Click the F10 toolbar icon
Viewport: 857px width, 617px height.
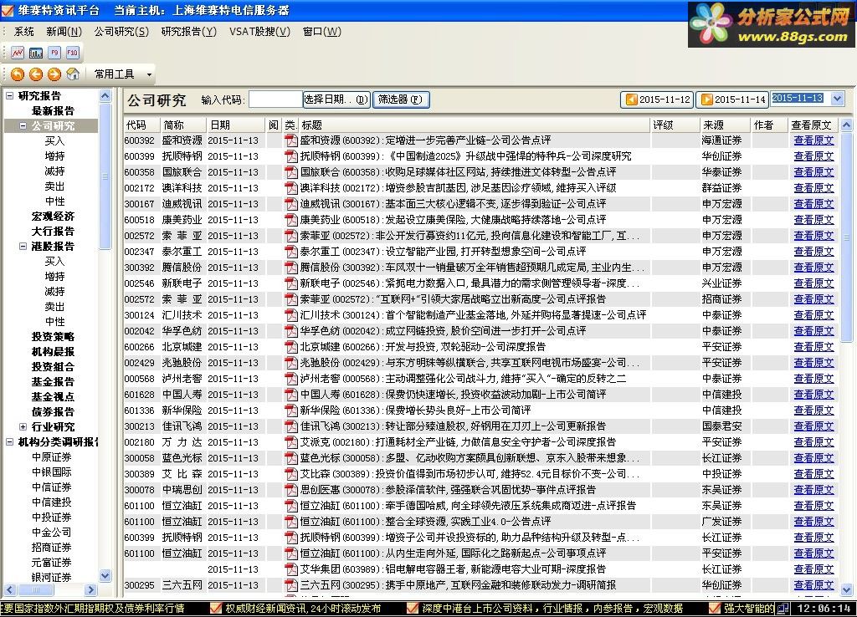point(72,53)
